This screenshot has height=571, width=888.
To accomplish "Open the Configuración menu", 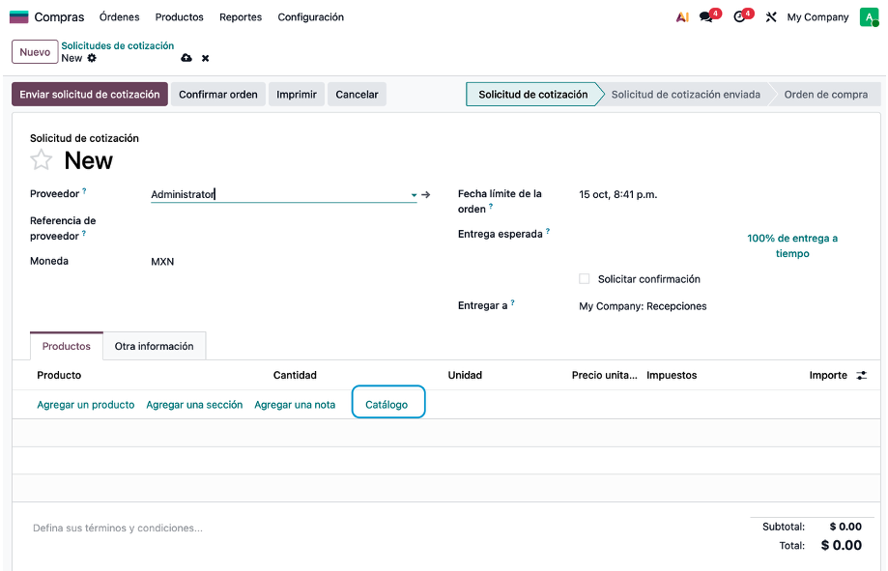I will pos(310,17).
